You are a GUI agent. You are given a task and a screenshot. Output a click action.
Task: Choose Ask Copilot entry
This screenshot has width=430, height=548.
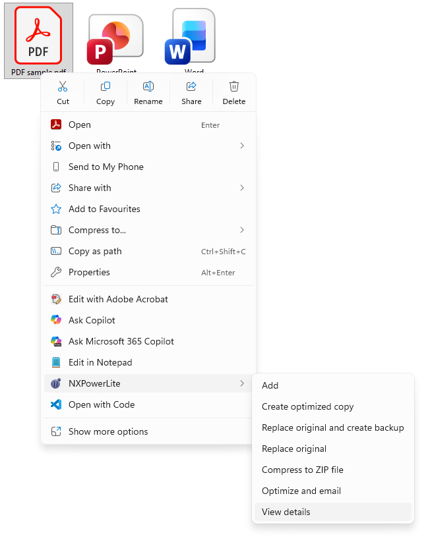click(x=148, y=320)
